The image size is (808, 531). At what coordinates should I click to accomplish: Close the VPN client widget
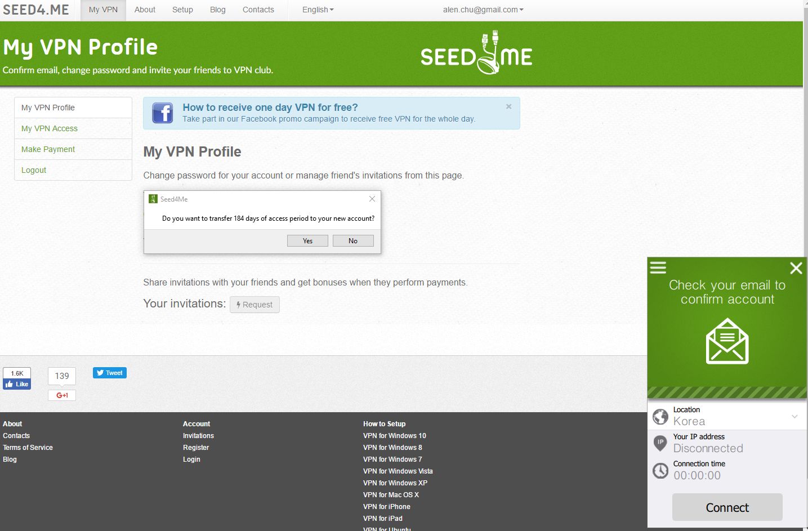pyautogui.click(x=796, y=268)
